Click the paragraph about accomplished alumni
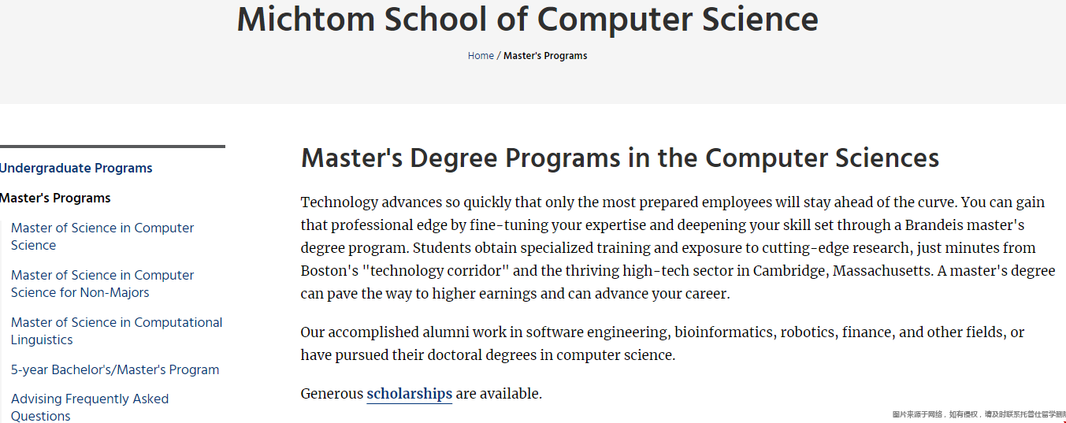This screenshot has height=423, width=1066. 663,343
